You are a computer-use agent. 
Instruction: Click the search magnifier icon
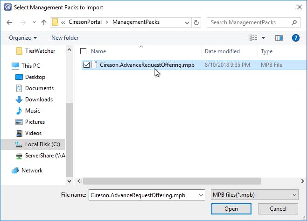click(294, 22)
